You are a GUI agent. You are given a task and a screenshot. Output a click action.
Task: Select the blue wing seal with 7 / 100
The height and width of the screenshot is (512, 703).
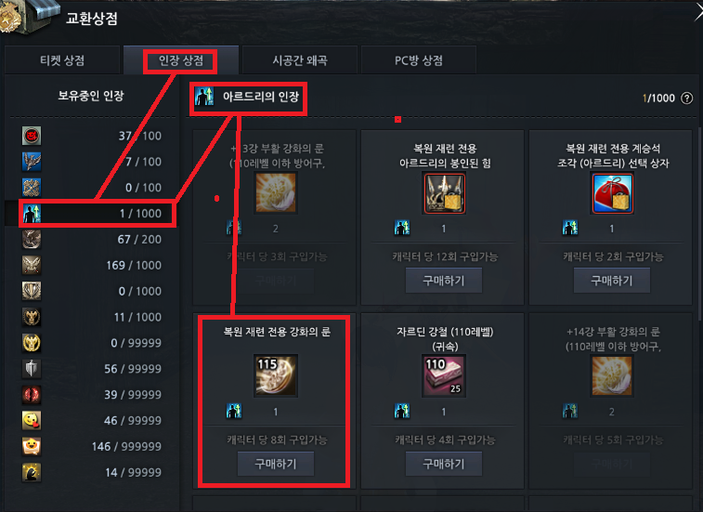32,162
